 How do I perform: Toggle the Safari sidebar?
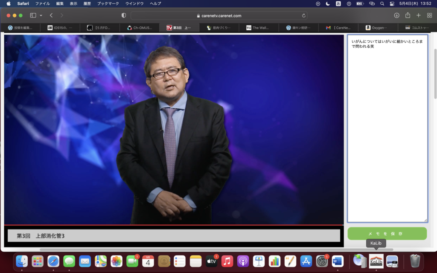pyautogui.click(x=33, y=15)
